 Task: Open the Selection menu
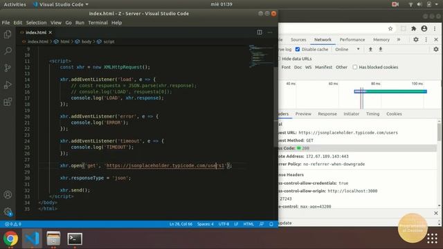[x=36, y=23]
